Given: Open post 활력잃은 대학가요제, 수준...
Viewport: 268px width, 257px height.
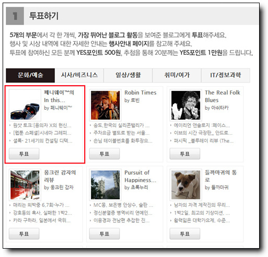Looking at the screenshot, I should [202, 220].
